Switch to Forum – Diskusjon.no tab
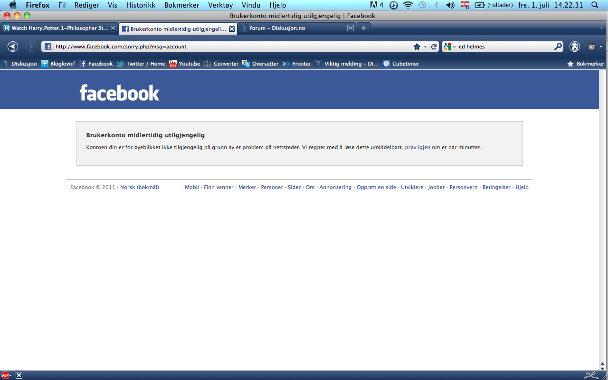Screen dimensions: 608x380 click(x=297, y=28)
